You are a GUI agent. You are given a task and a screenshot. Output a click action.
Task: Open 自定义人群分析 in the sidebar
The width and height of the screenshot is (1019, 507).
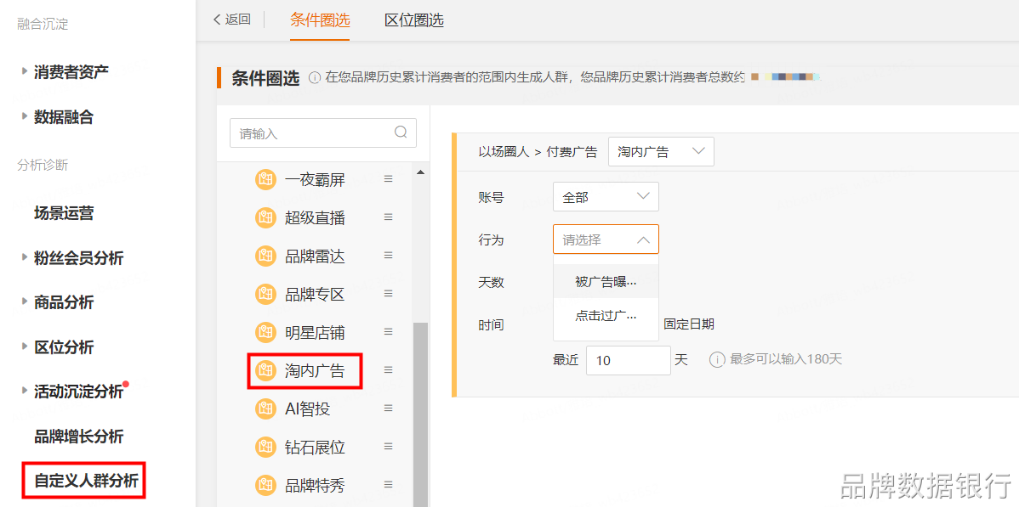(x=86, y=481)
